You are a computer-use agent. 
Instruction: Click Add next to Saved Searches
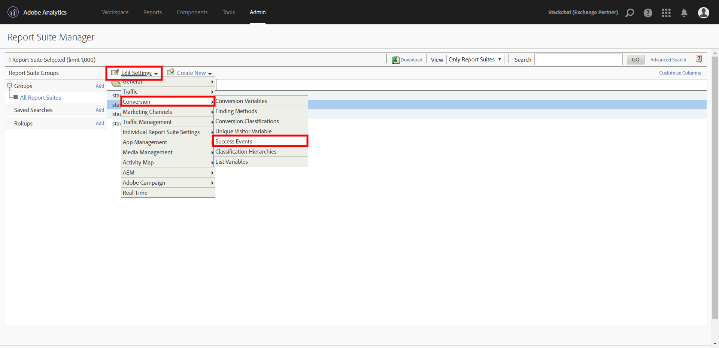click(100, 110)
